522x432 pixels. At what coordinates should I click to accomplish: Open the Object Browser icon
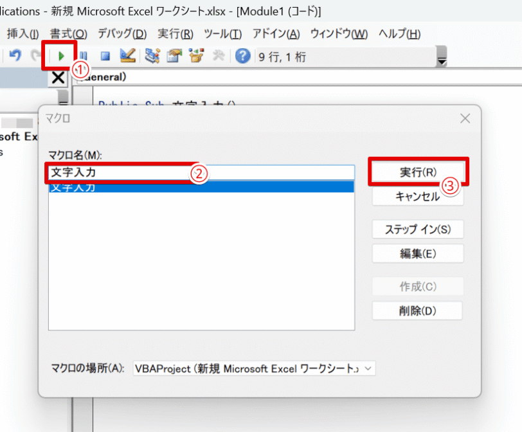pos(196,56)
